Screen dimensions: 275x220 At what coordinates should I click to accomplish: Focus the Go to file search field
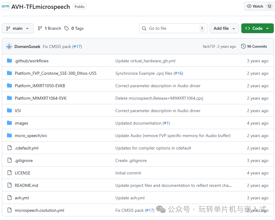click(173, 28)
